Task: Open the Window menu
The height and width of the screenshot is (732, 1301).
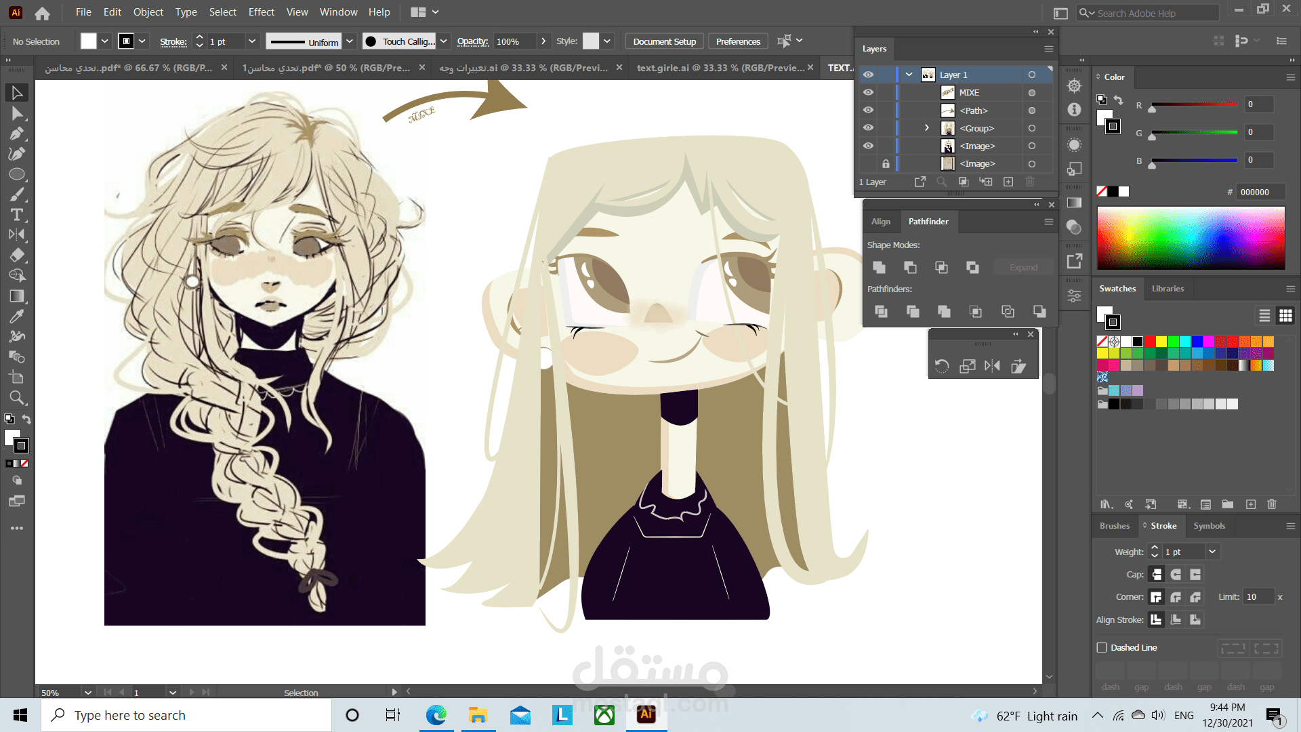Action: (x=338, y=12)
